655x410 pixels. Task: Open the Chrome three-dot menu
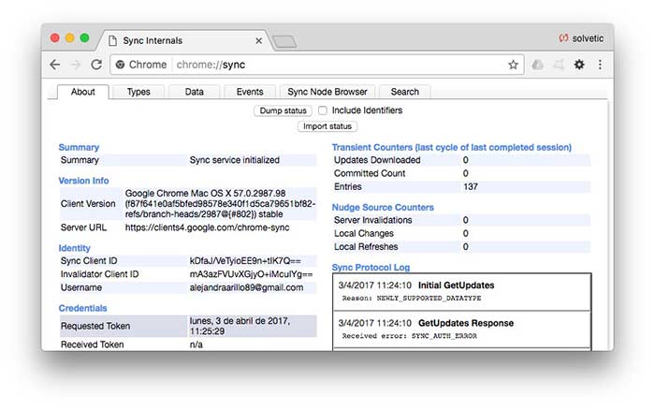pyautogui.click(x=600, y=65)
